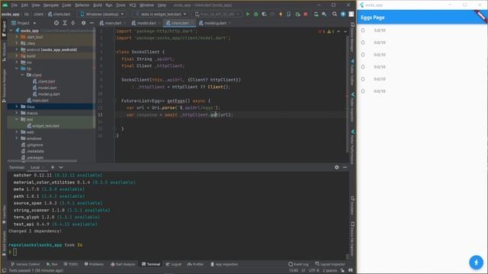Screen dimensions: 488x274
Task: Collapse the client folder in project tree
Action: pyautogui.click(x=23, y=75)
